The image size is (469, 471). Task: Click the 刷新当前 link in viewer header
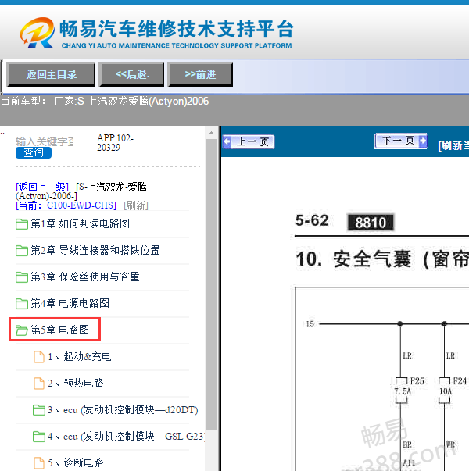pyautogui.click(x=453, y=145)
